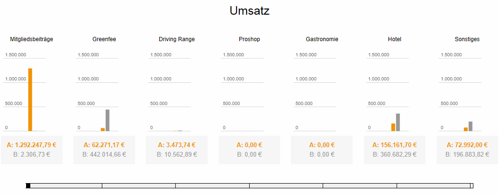The width and height of the screenshot is (499, 194).
Task: Click the gray Hotel bar
Action: pyautogui.click(x=398, y=122)
